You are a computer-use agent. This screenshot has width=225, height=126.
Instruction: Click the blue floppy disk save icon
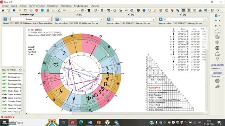point(14,10)
